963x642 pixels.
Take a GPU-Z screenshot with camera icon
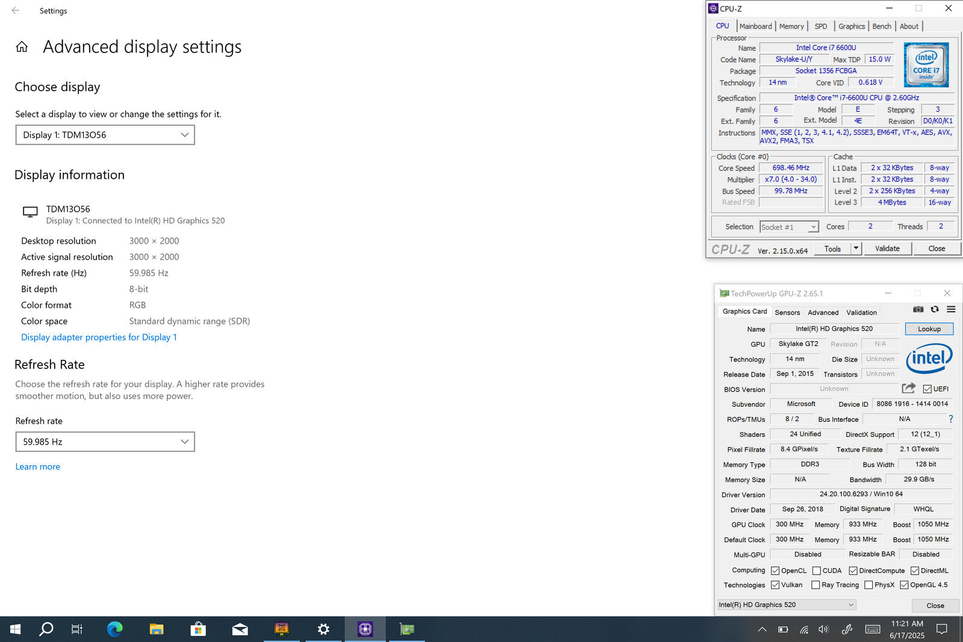(918, 309)
